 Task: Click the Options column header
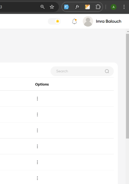[42, 84]
